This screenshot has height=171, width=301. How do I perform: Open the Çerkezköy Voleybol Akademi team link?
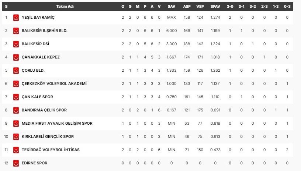[54, 84]
